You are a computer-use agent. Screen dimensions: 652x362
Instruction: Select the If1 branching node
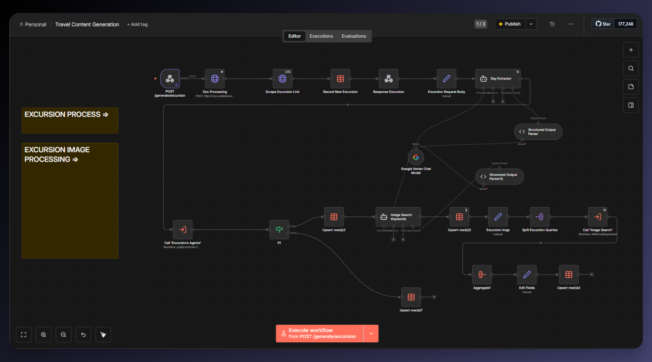[x=279, y=229]
